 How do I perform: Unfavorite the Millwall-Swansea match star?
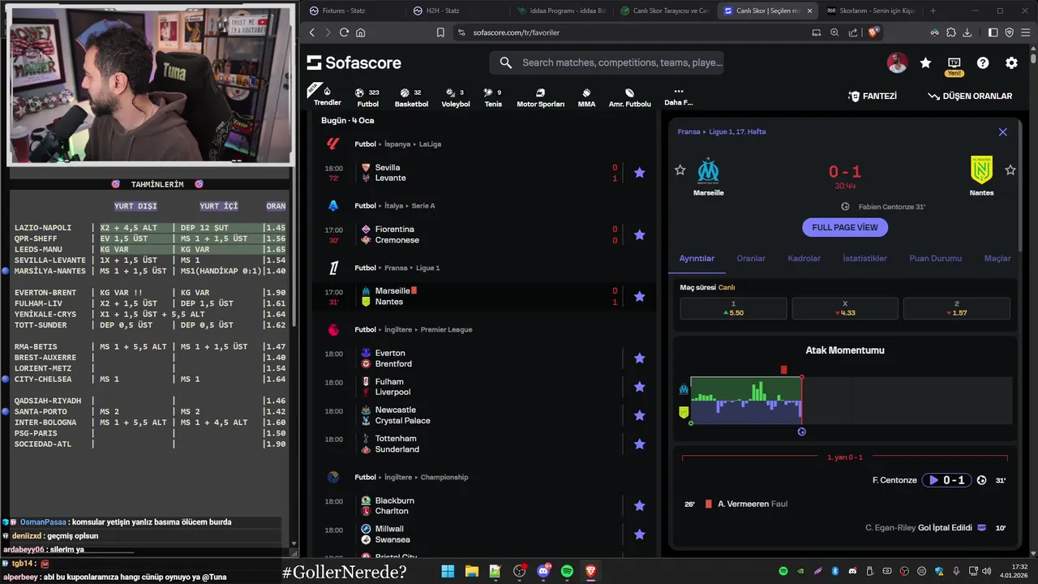click(639, 535)
